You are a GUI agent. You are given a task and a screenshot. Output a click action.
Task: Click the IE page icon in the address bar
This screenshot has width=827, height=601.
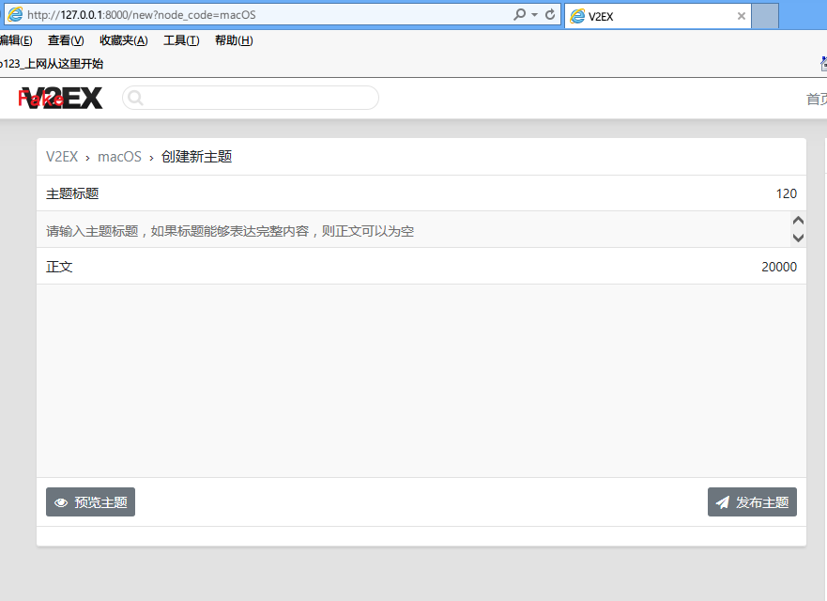click(x=15, y=15)
